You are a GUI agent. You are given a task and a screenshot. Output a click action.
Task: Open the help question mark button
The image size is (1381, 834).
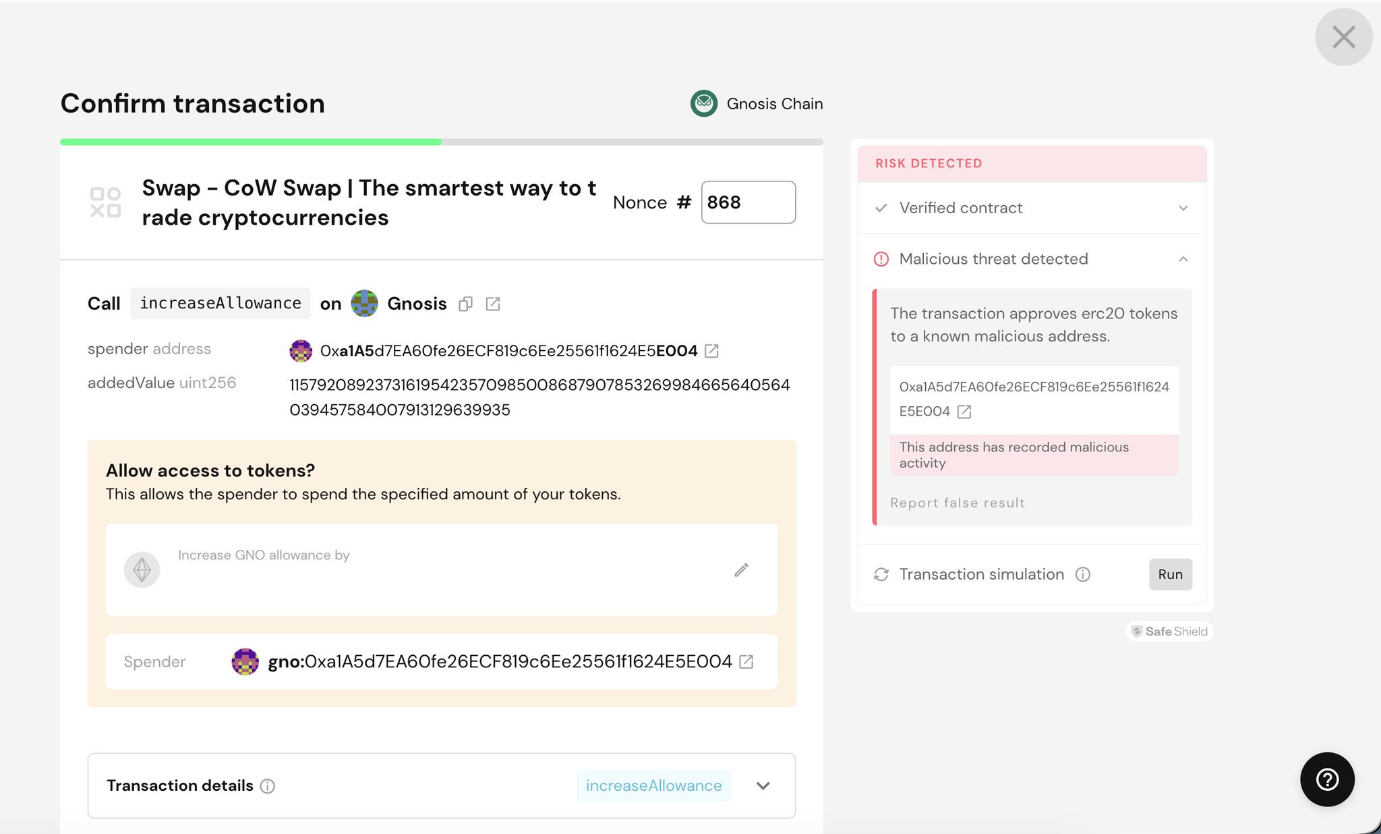[1327, 779]
